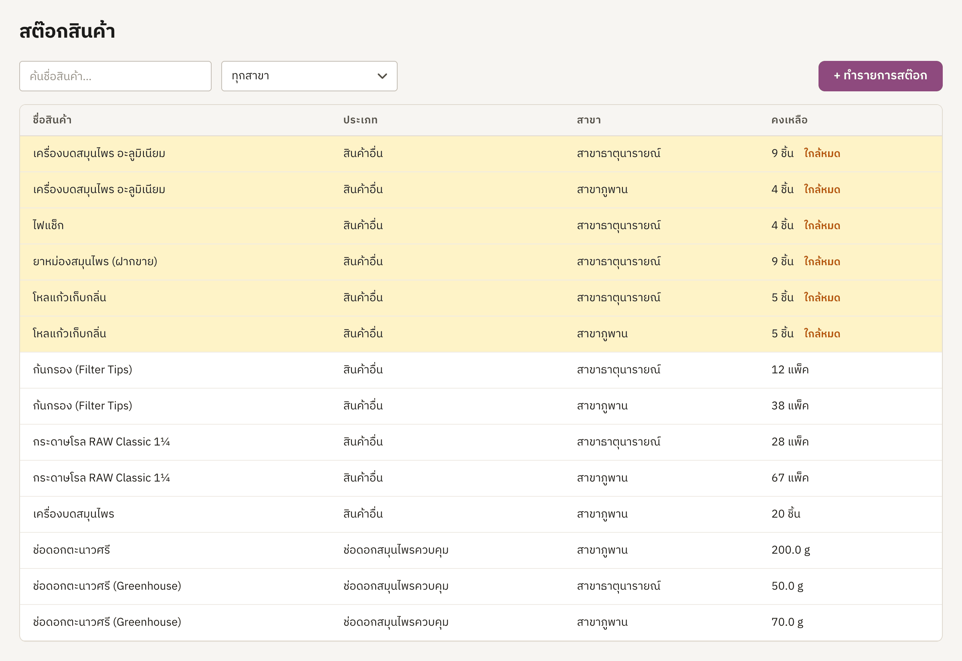Viewport: 962px width, 661px height.
Task: Focus the ค้นชื่อสินค้า search field
Action: 115,76
